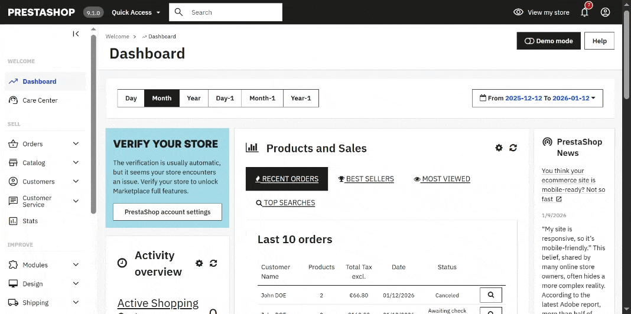Refresh the Activity overview panel
The width and height of the screenshot is (631, 314).
(x=213, y=263)
